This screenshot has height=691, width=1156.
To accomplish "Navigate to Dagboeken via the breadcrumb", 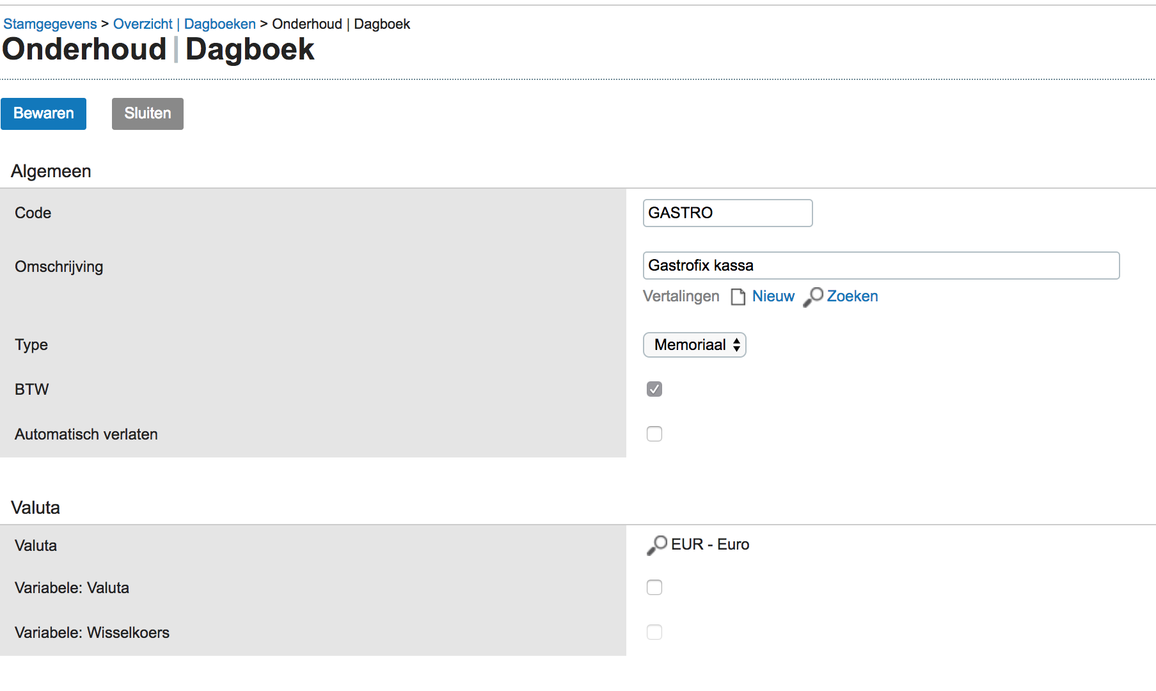I will (219, 24).
